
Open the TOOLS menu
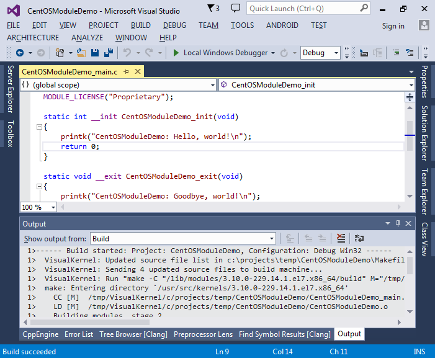point(242,25)
